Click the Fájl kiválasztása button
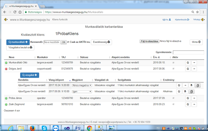This screenshot has width=208, height=131. click(x=149, y=41)
